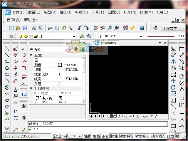Select the Array grid tool icon
The width and height of the screenshot is (188, 141).
pos(173,74)
